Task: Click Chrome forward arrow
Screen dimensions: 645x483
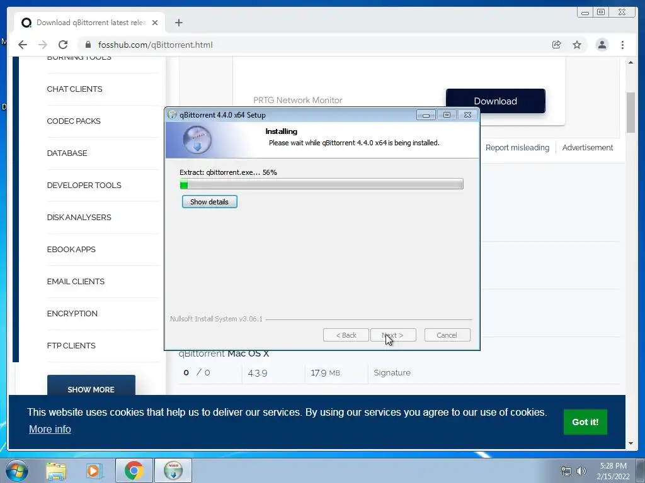Action: (43, 45)
